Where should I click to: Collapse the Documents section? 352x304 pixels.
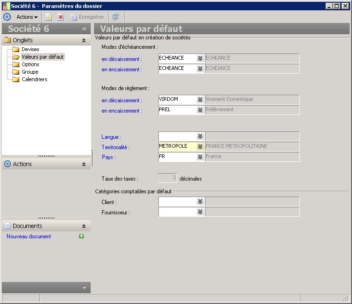click(x=84, y=226)
